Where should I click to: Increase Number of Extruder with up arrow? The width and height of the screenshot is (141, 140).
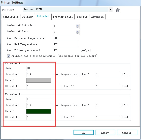(78, 25)
